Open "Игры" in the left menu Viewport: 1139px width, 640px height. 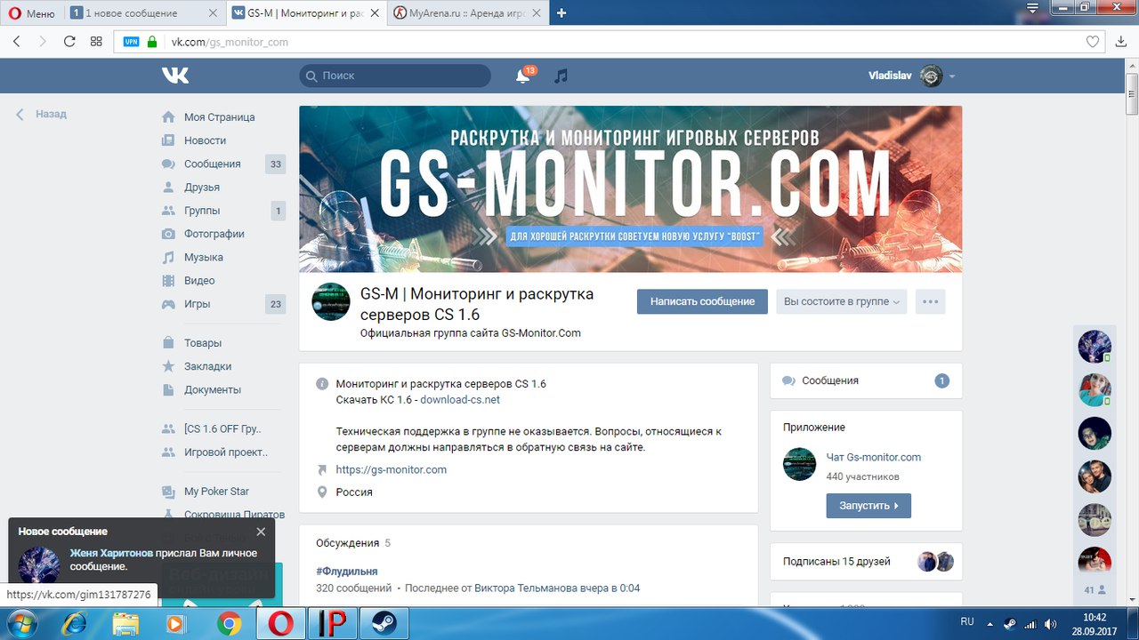click(197, 304)
